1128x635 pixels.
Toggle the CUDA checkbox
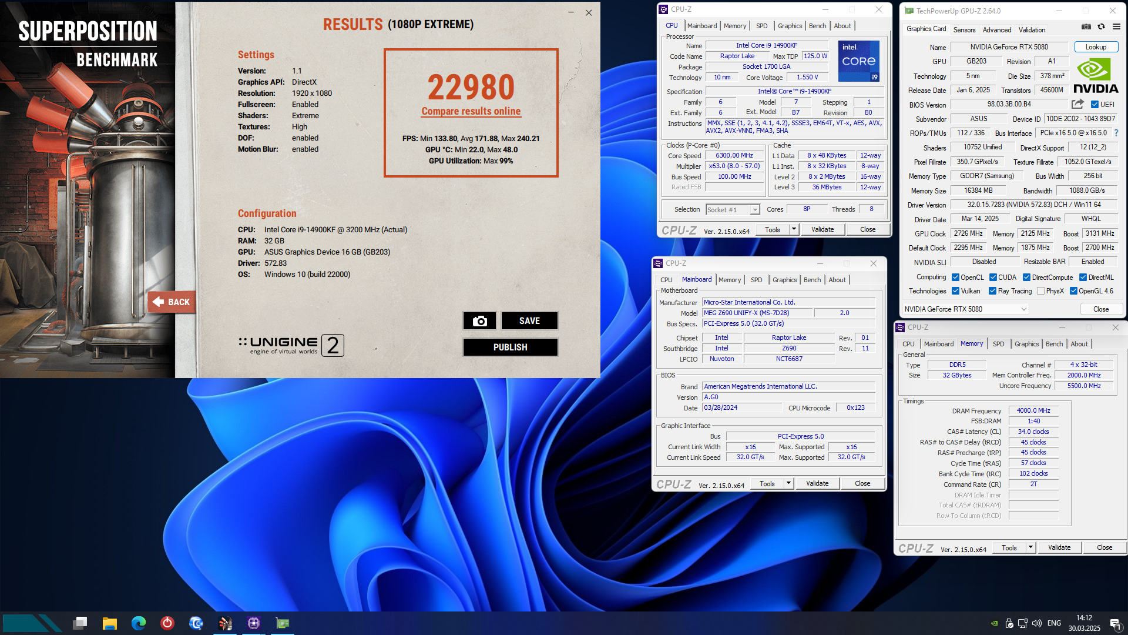pos(993,278)
